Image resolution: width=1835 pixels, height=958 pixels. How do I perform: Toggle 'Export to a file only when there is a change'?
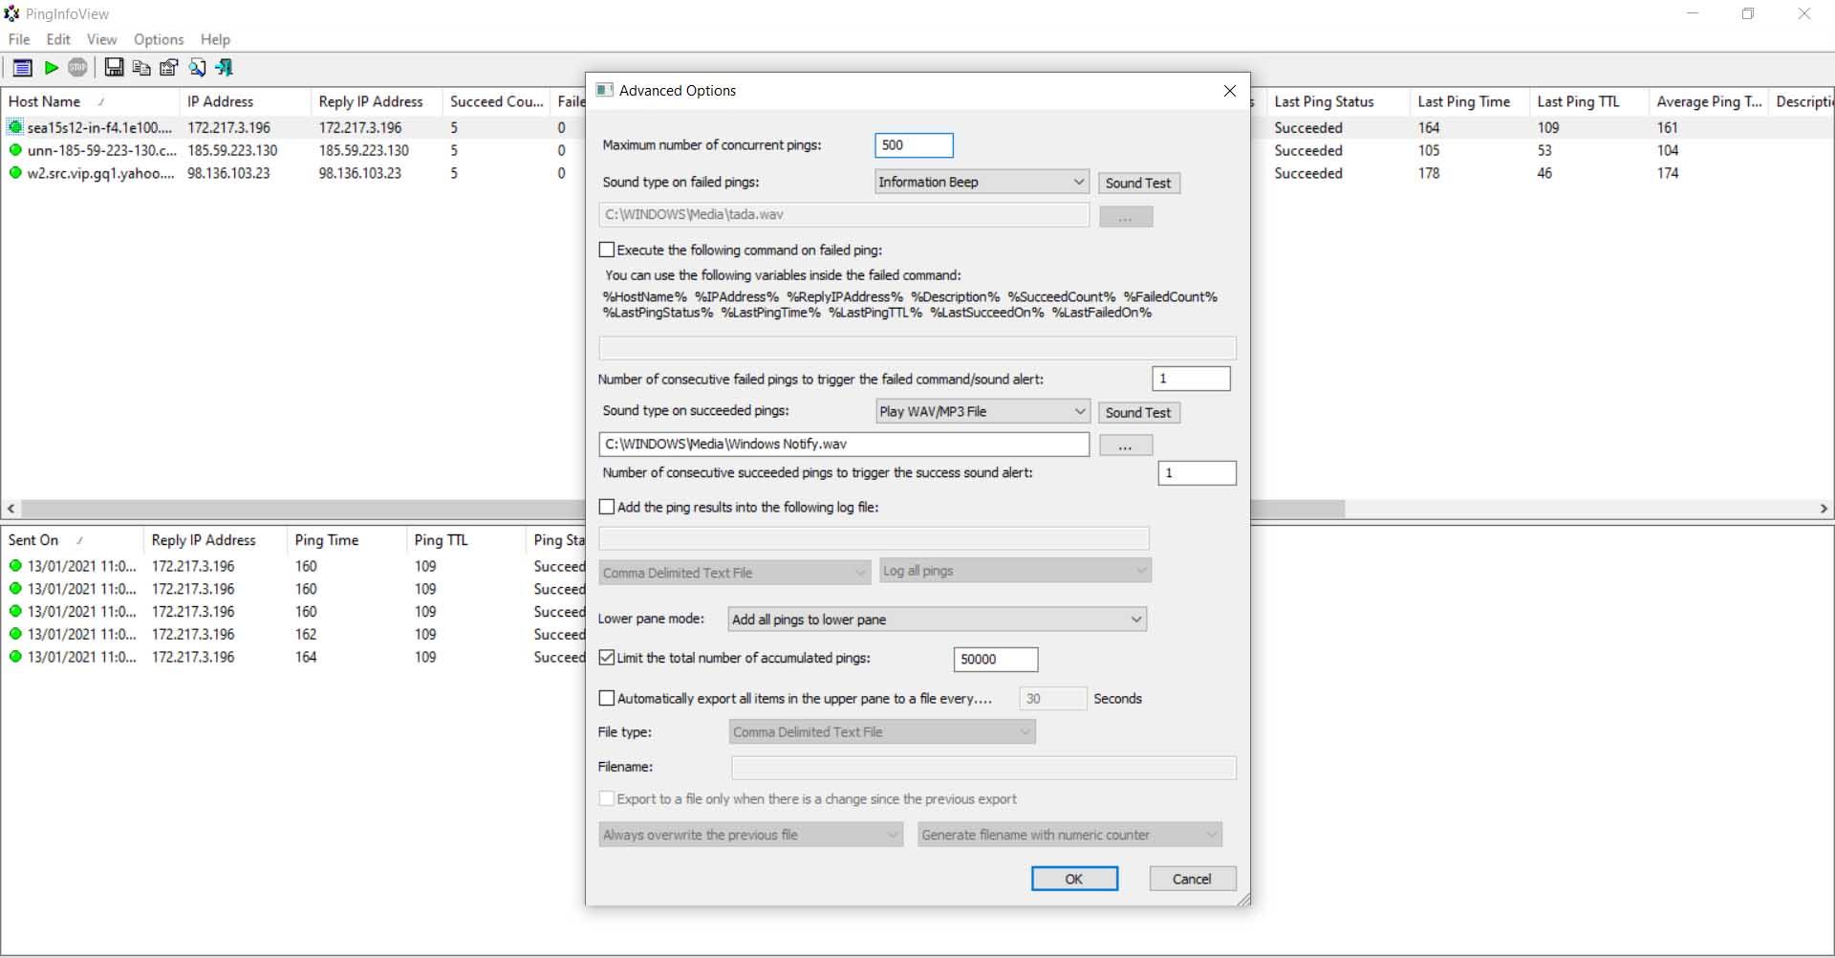point(607,798)
